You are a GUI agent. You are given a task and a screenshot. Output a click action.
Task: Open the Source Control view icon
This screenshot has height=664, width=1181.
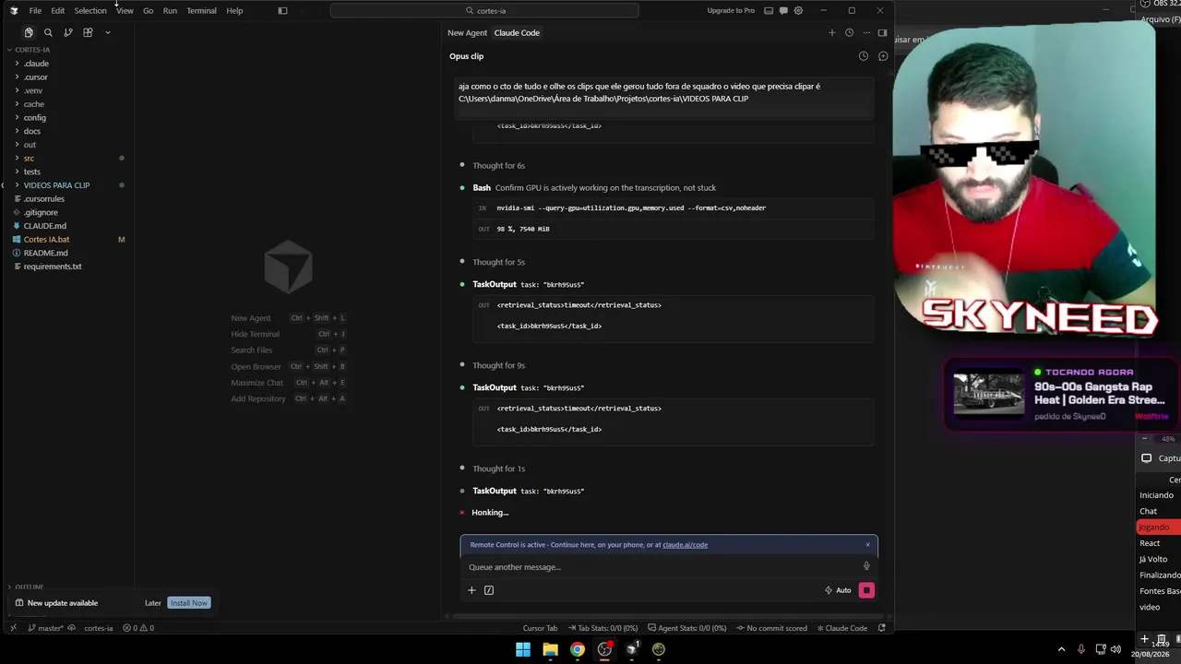coord(68,32)
